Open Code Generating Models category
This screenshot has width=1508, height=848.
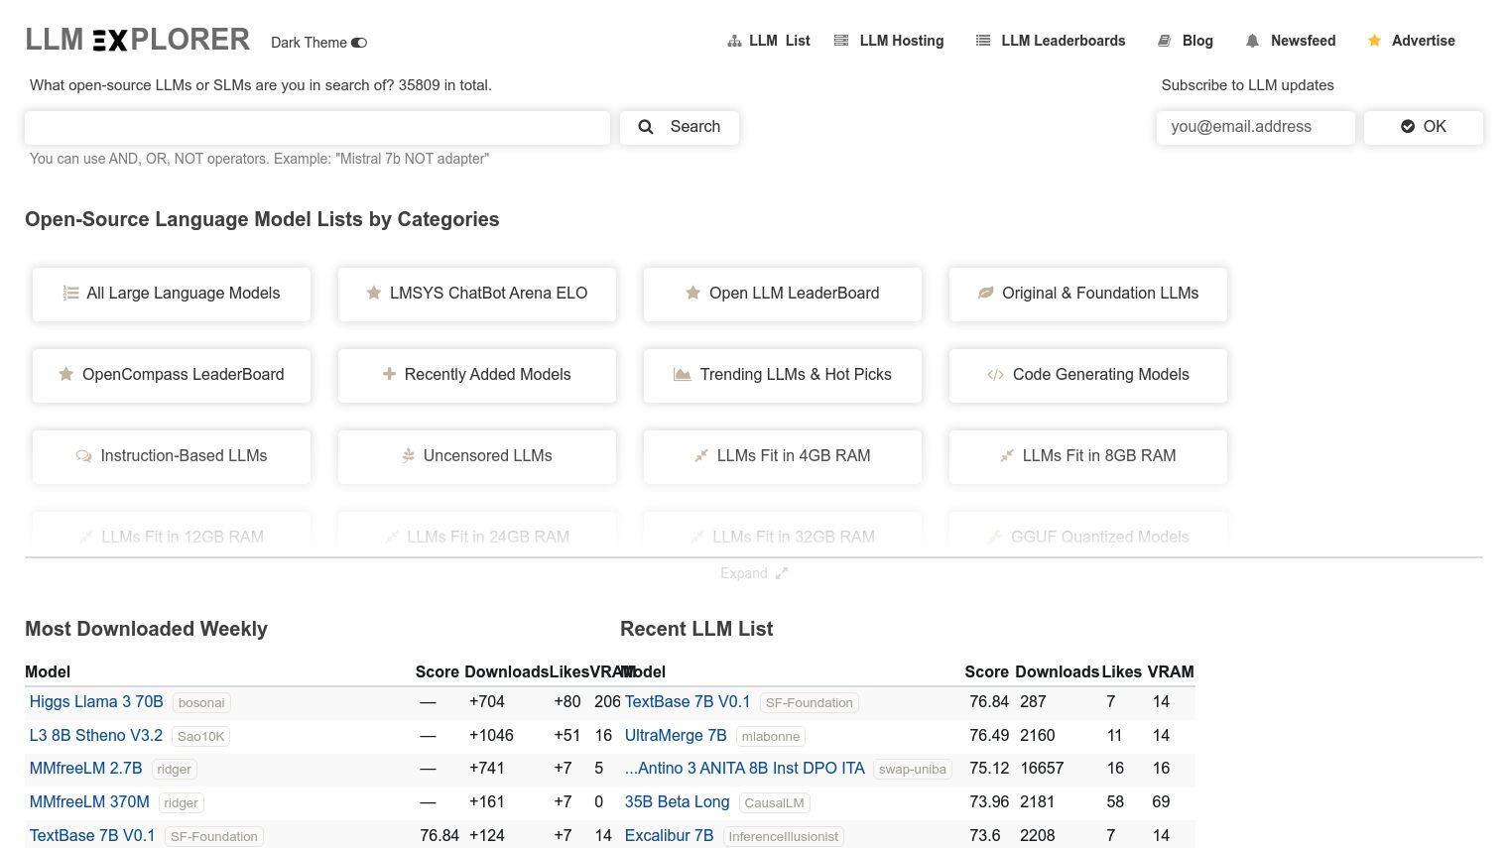(1088, 375)
